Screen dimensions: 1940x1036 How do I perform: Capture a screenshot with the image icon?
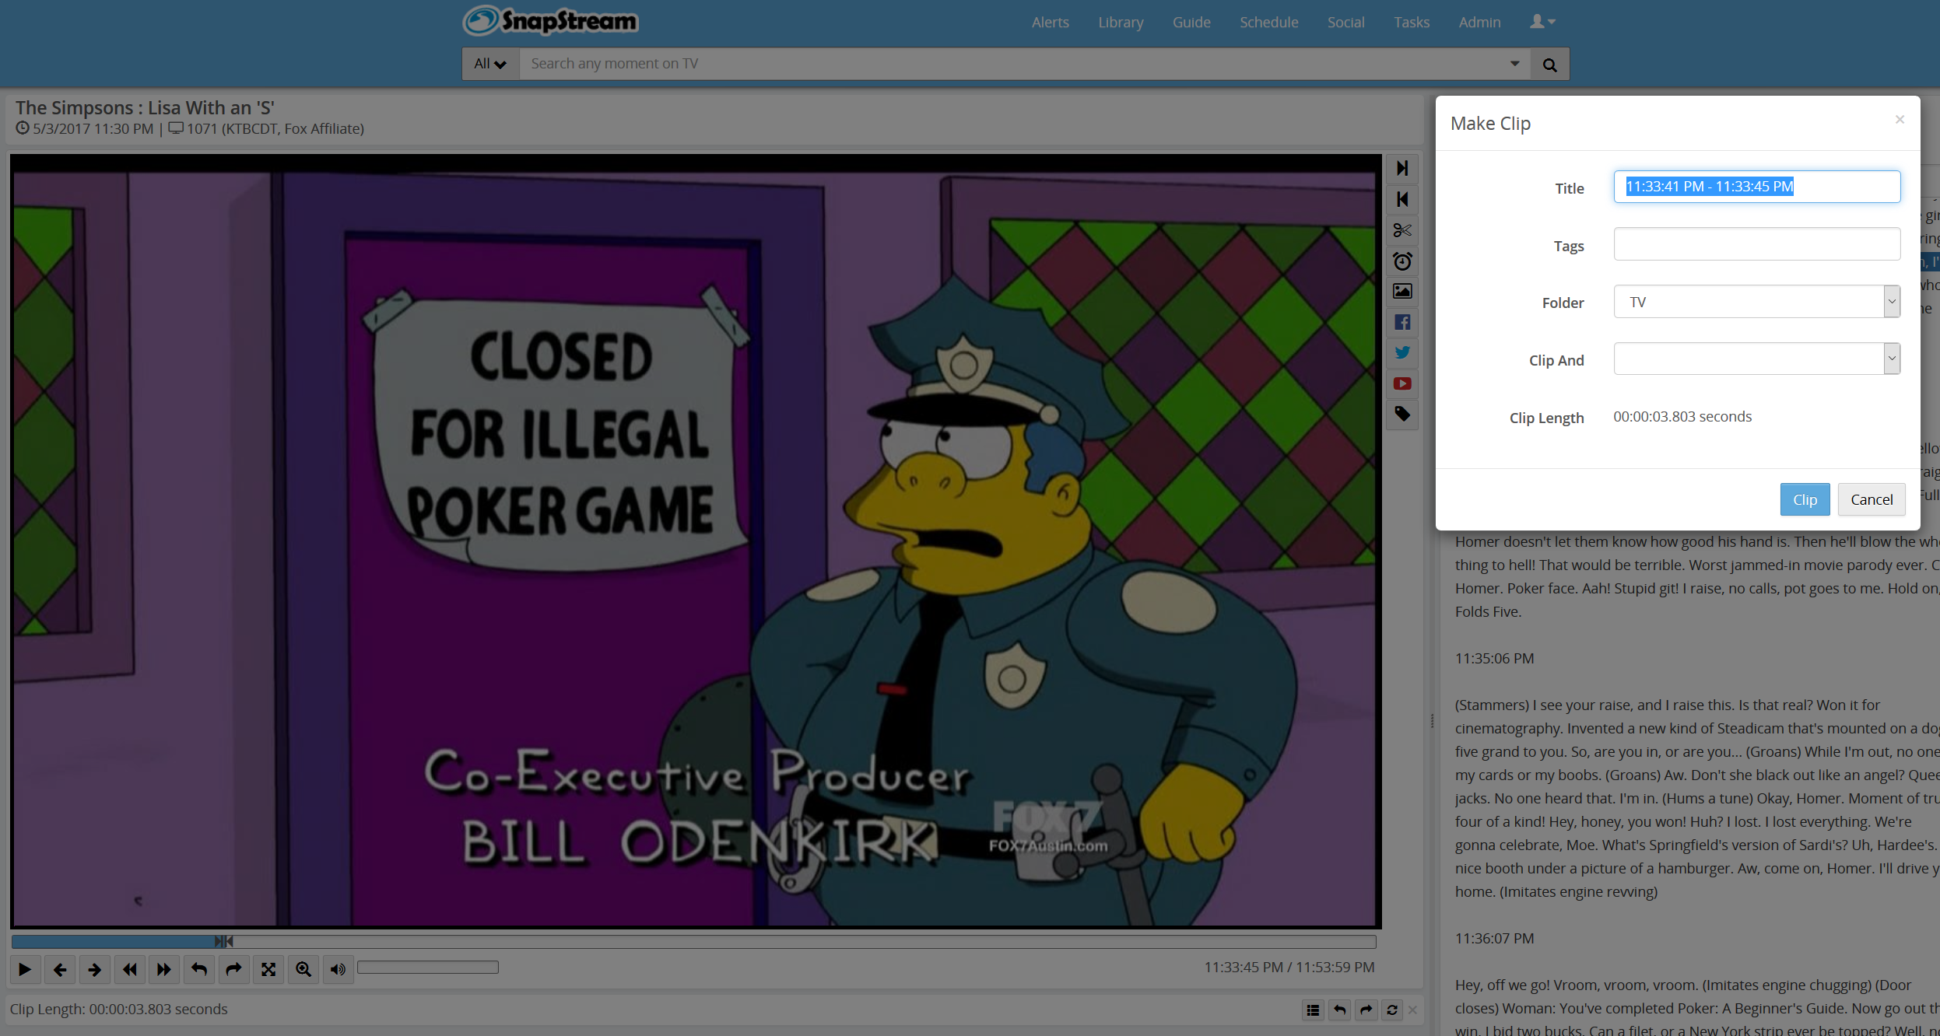[1402, 292]
